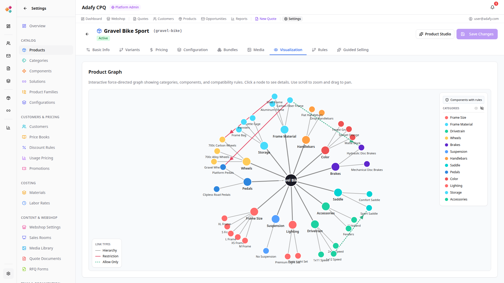Click the Save Changes button
This screenshot has width=504, height=283.
(x=477, y=34)
